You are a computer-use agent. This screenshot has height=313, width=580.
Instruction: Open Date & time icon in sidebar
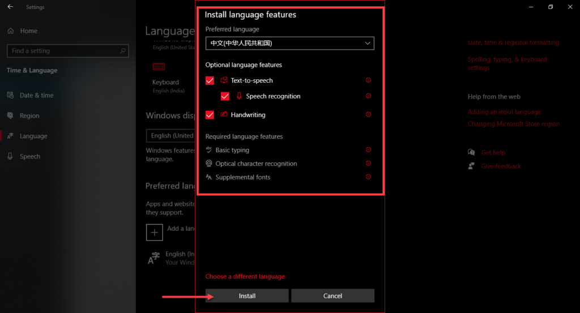click(x=10, y=95)
